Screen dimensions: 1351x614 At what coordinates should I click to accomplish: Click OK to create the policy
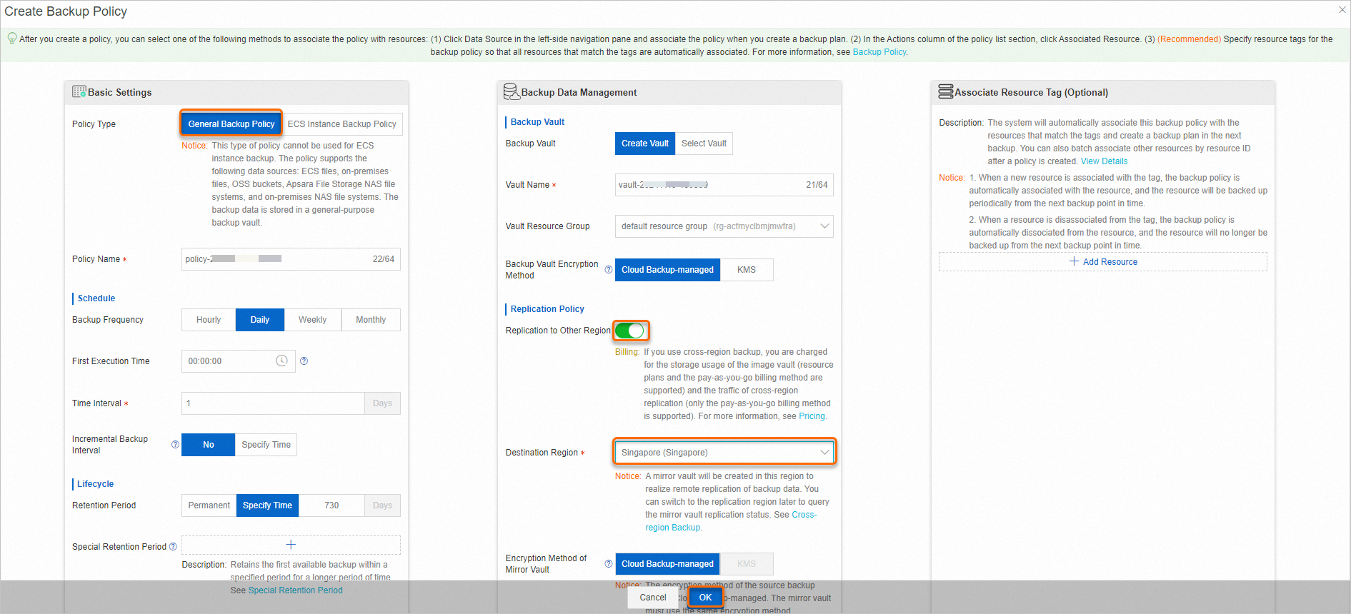tap(705, 598)
